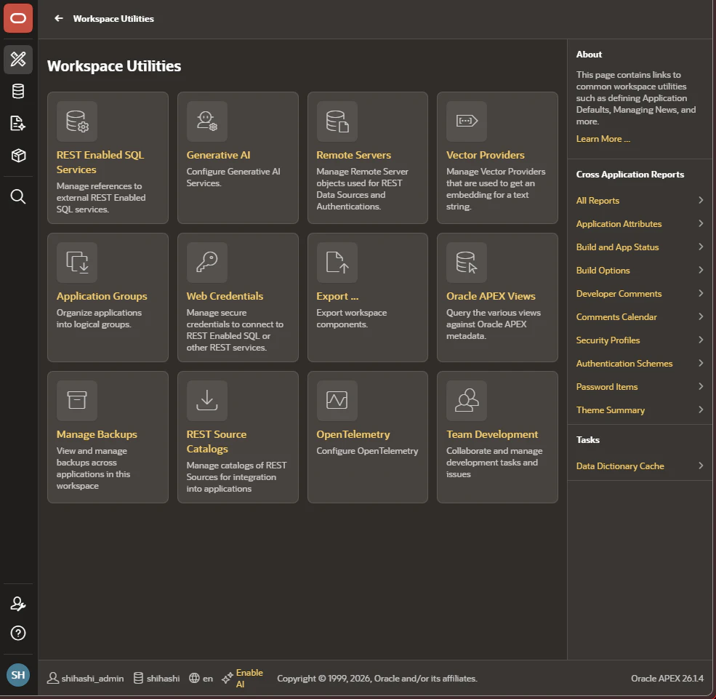Click the Web Credentials key icon

[x=207, y=263]
